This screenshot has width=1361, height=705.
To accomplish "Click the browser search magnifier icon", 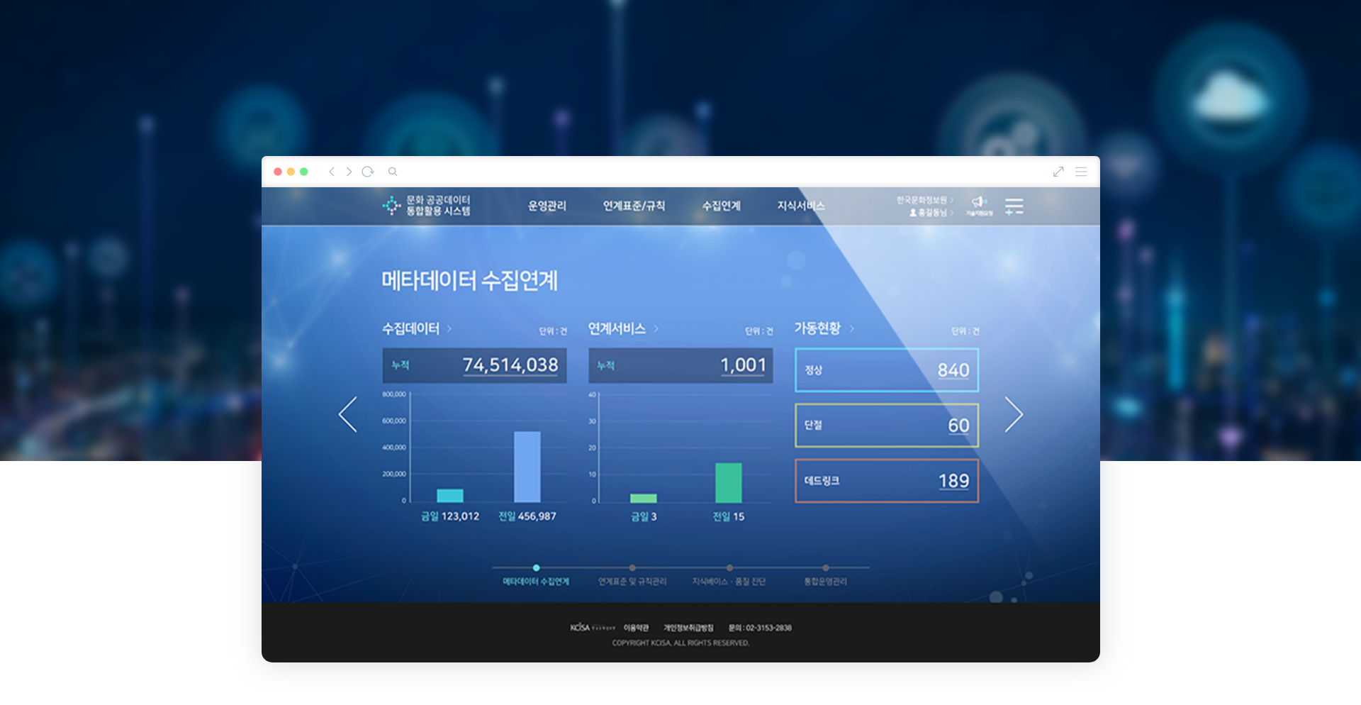I will pos(393,172).
